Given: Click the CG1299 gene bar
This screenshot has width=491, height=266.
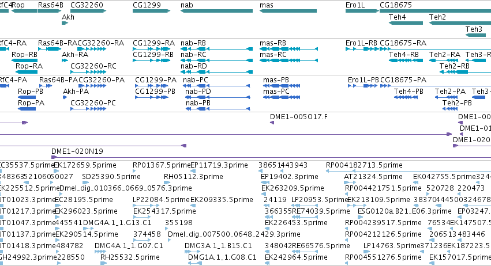Looking at the screenshot, I should coord(151,11).
